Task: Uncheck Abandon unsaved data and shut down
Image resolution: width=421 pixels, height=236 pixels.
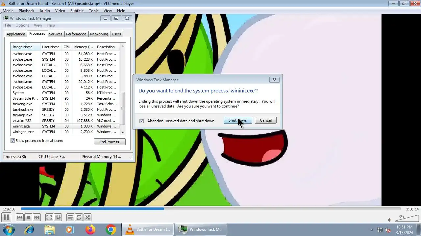Action: [141, 121]
